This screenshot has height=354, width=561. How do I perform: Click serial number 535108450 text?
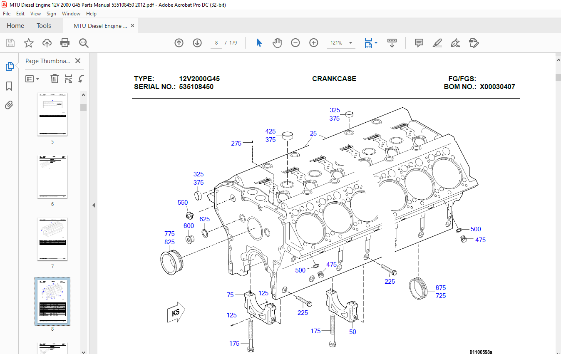click(196, 87)
